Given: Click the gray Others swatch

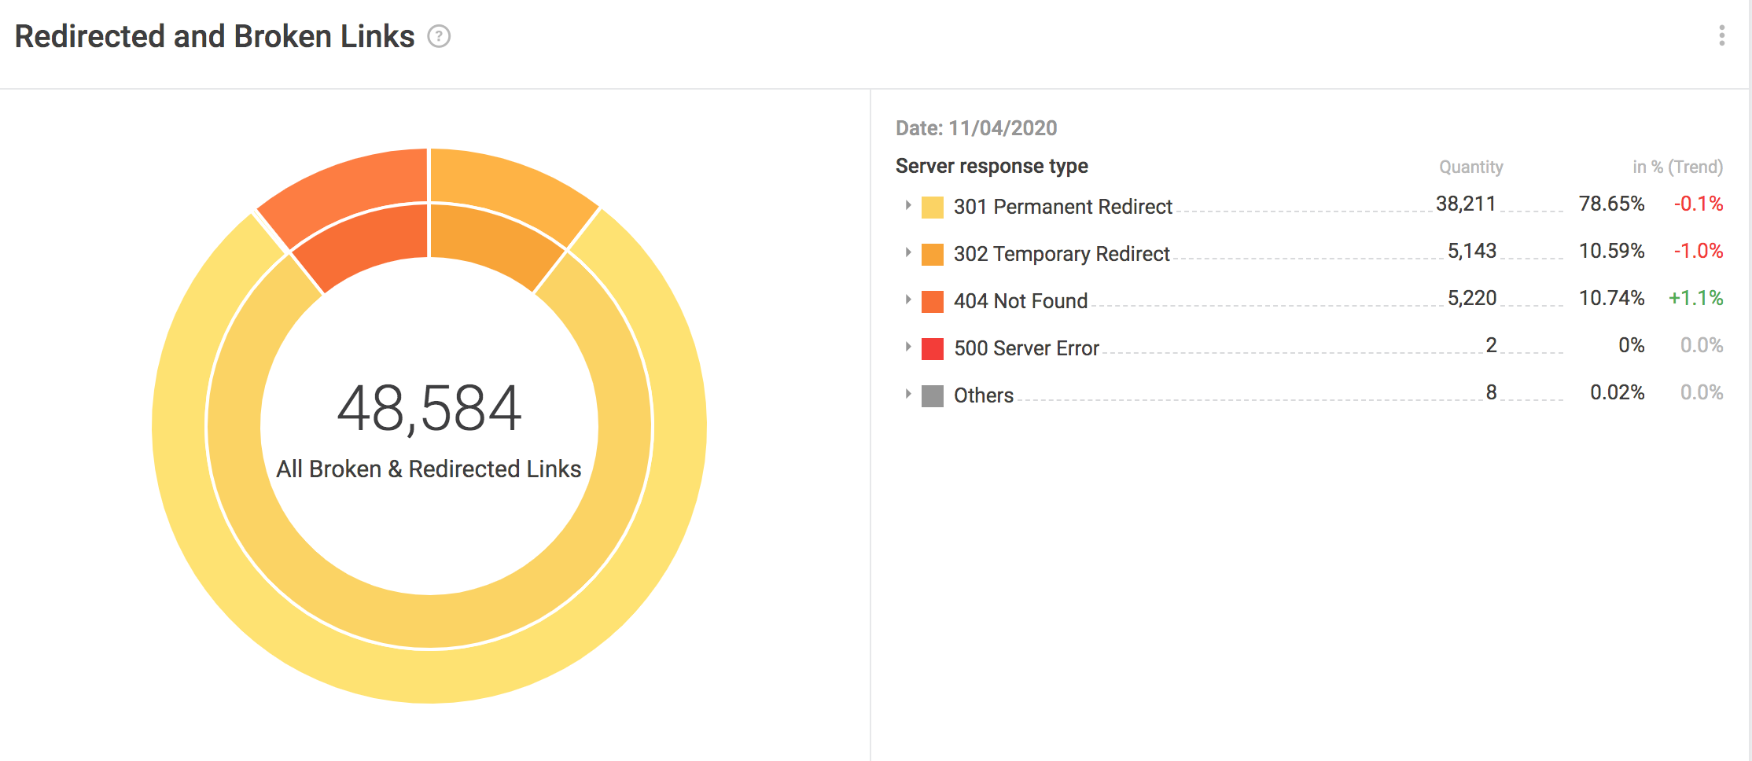Looking at the screenshot, I should tap(932, 396).
